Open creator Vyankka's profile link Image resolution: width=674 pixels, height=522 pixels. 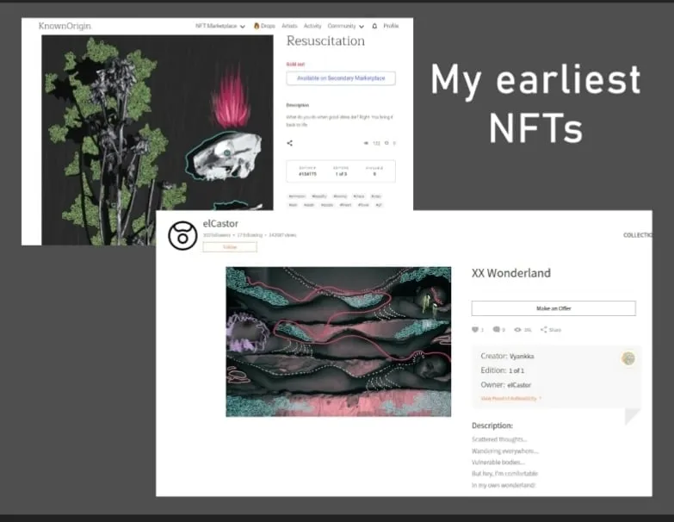point(522,356)
